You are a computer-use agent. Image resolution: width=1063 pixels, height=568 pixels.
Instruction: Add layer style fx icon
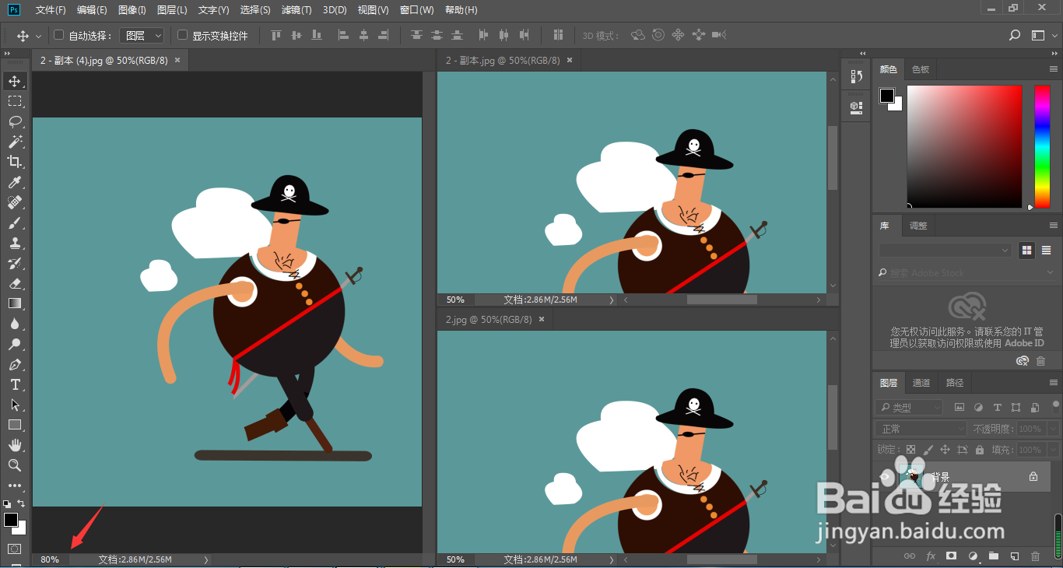click(x=931, y=556)
